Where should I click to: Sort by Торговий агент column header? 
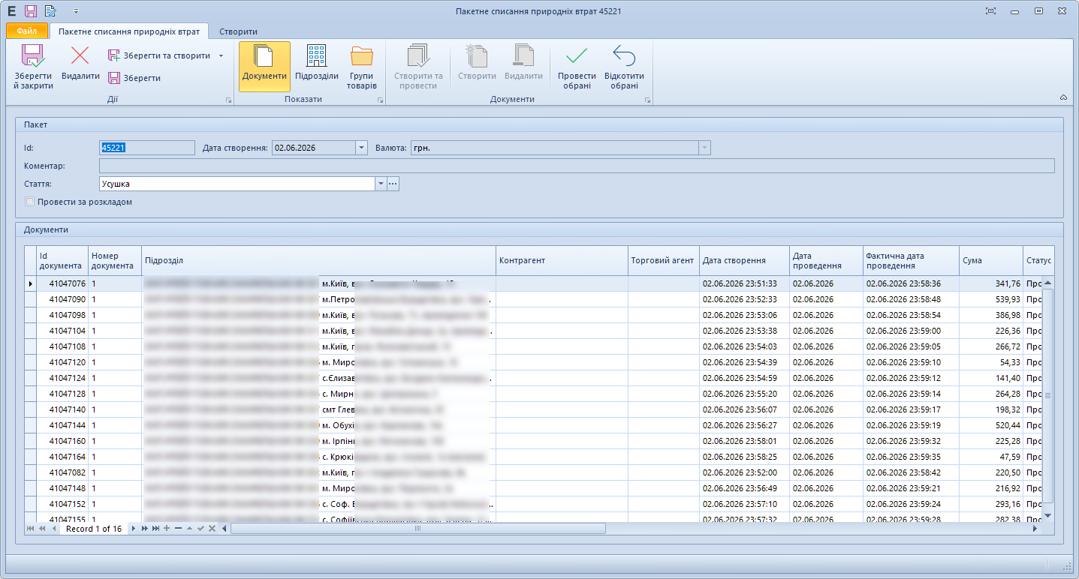click(x=663, y=260)
